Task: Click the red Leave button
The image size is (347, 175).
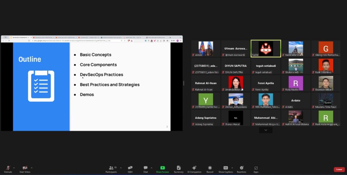Action: [x=339, y=170]
